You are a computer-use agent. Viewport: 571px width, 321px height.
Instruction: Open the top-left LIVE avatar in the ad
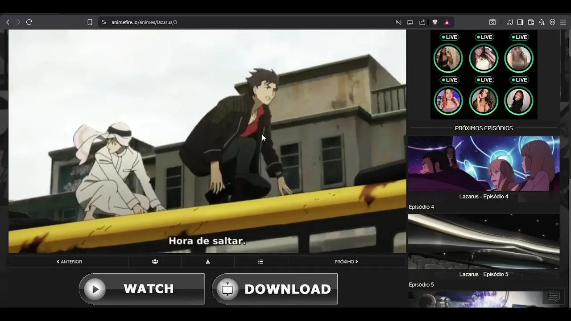[448, 58]
